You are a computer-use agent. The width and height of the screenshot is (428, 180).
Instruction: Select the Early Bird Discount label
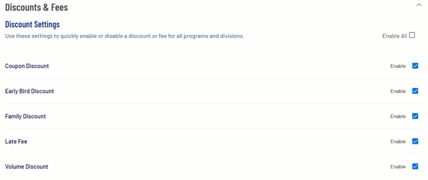pos(29,91)
